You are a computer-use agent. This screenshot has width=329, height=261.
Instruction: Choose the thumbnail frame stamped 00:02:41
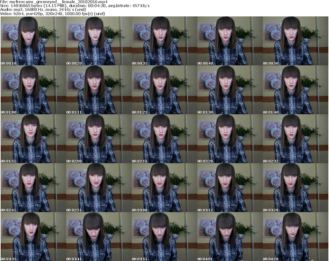point(33,188)
